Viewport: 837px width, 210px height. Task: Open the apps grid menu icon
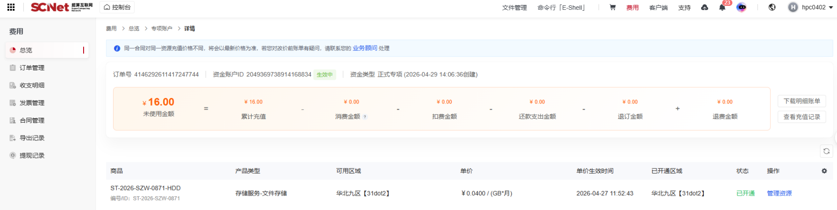pos(11,7)
